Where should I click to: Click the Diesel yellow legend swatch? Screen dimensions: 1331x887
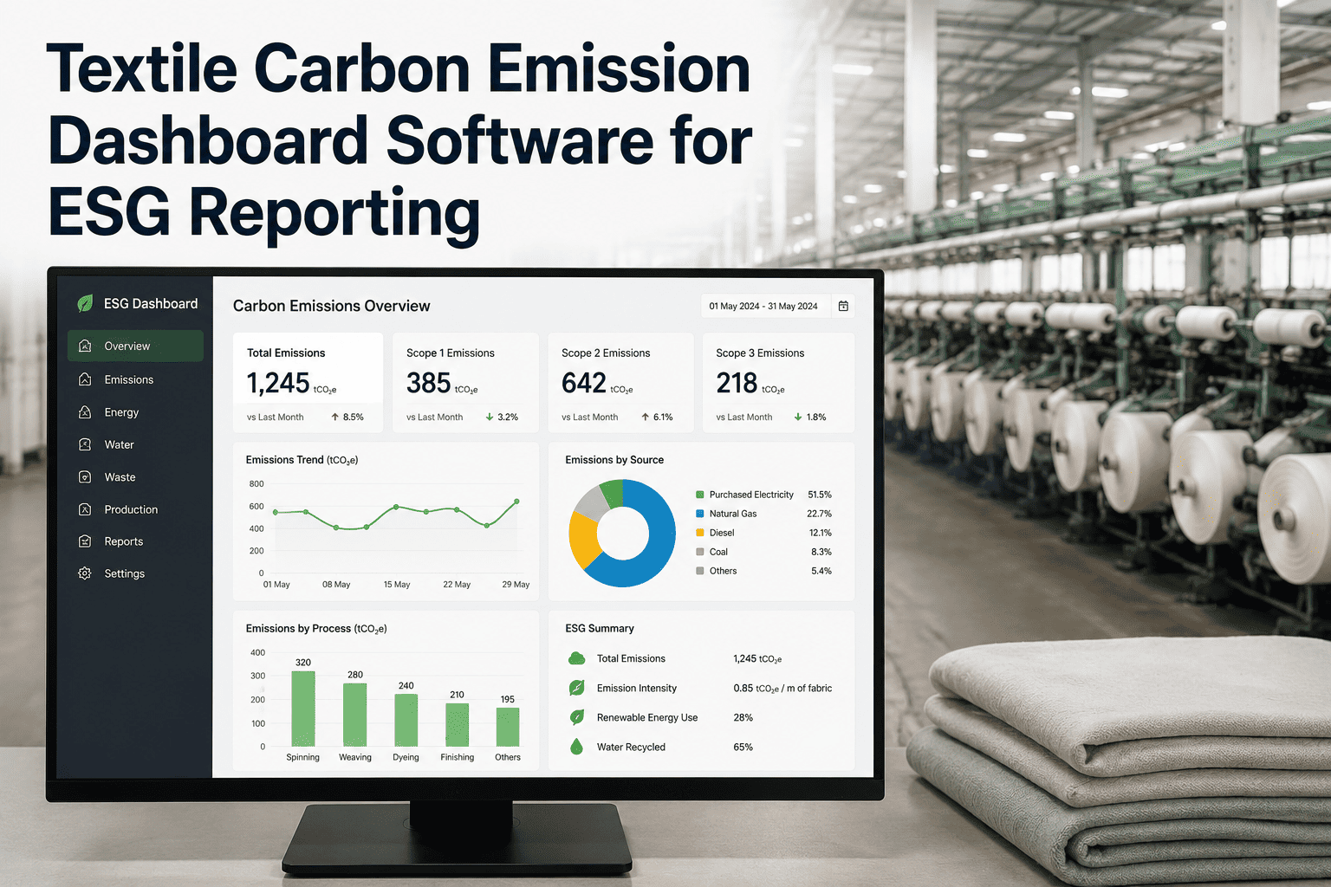[700, 533]
